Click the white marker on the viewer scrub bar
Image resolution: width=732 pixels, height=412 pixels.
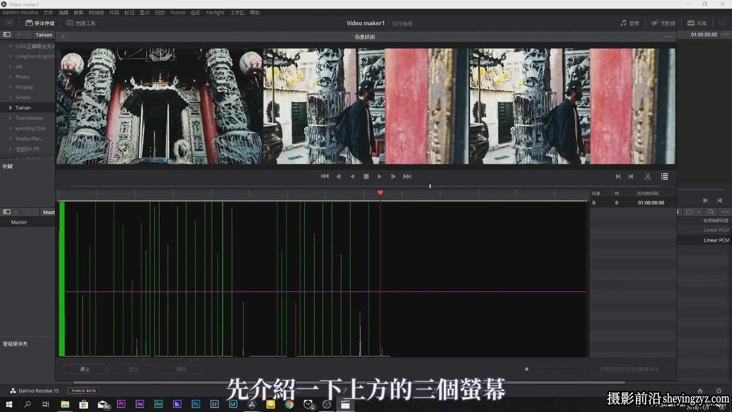(430, 186)
